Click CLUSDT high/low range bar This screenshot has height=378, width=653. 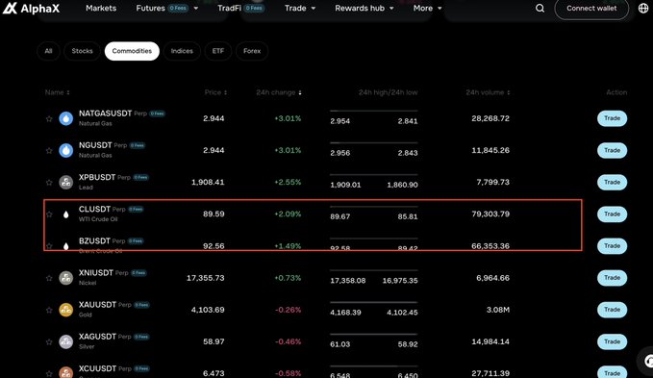tap(373, 207)
